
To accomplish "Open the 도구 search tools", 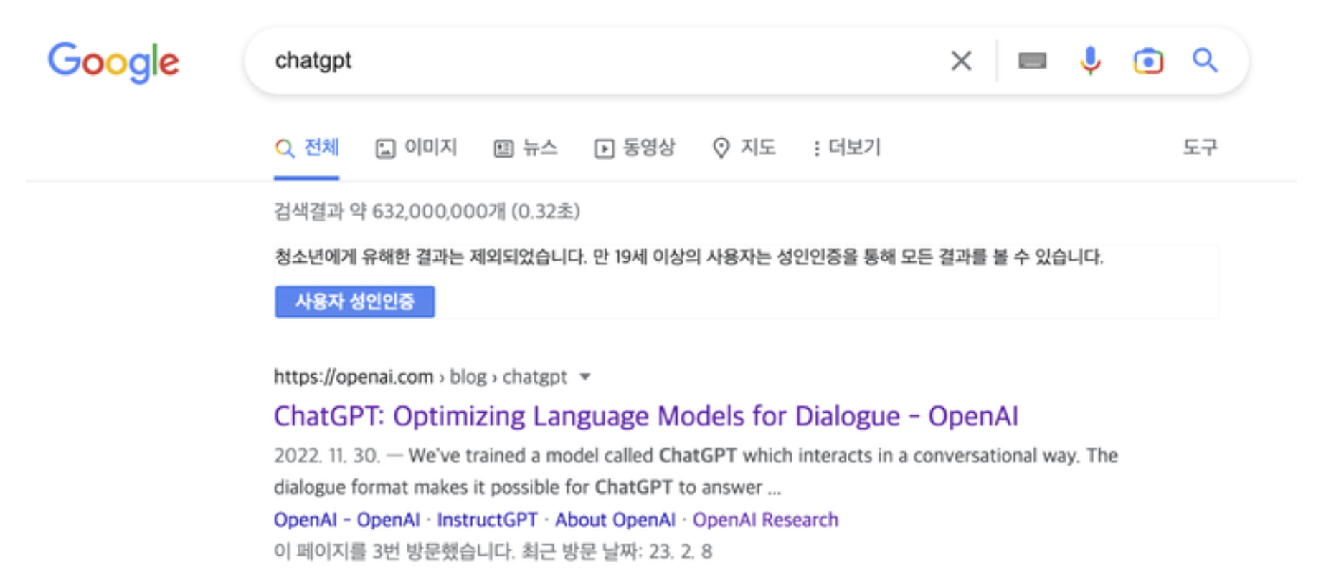I will 1200,148.
